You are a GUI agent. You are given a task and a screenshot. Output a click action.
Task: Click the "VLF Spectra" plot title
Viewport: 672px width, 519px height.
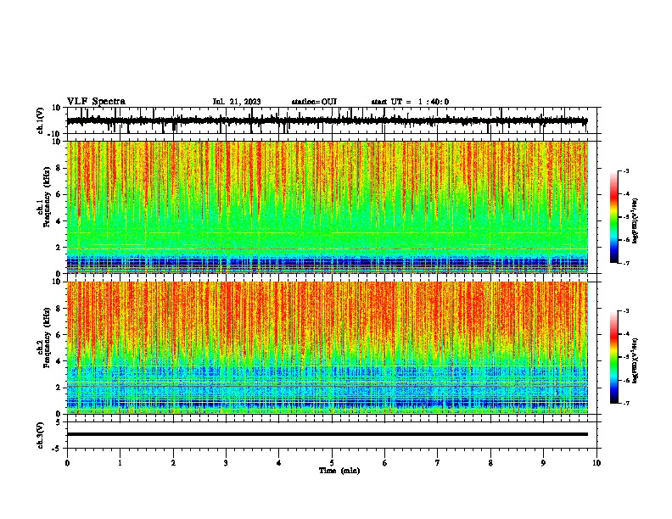click(96, 102)
